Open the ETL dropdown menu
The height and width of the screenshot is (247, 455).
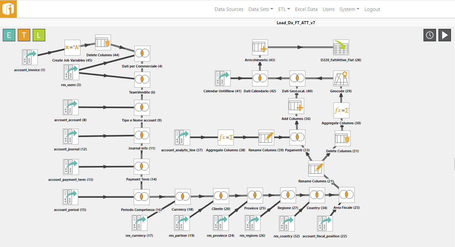pyautogui.click(x=284, y=9)
